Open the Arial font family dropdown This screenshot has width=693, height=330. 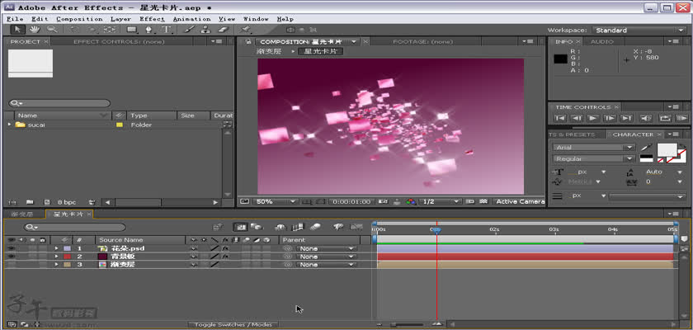click(593, 148)
